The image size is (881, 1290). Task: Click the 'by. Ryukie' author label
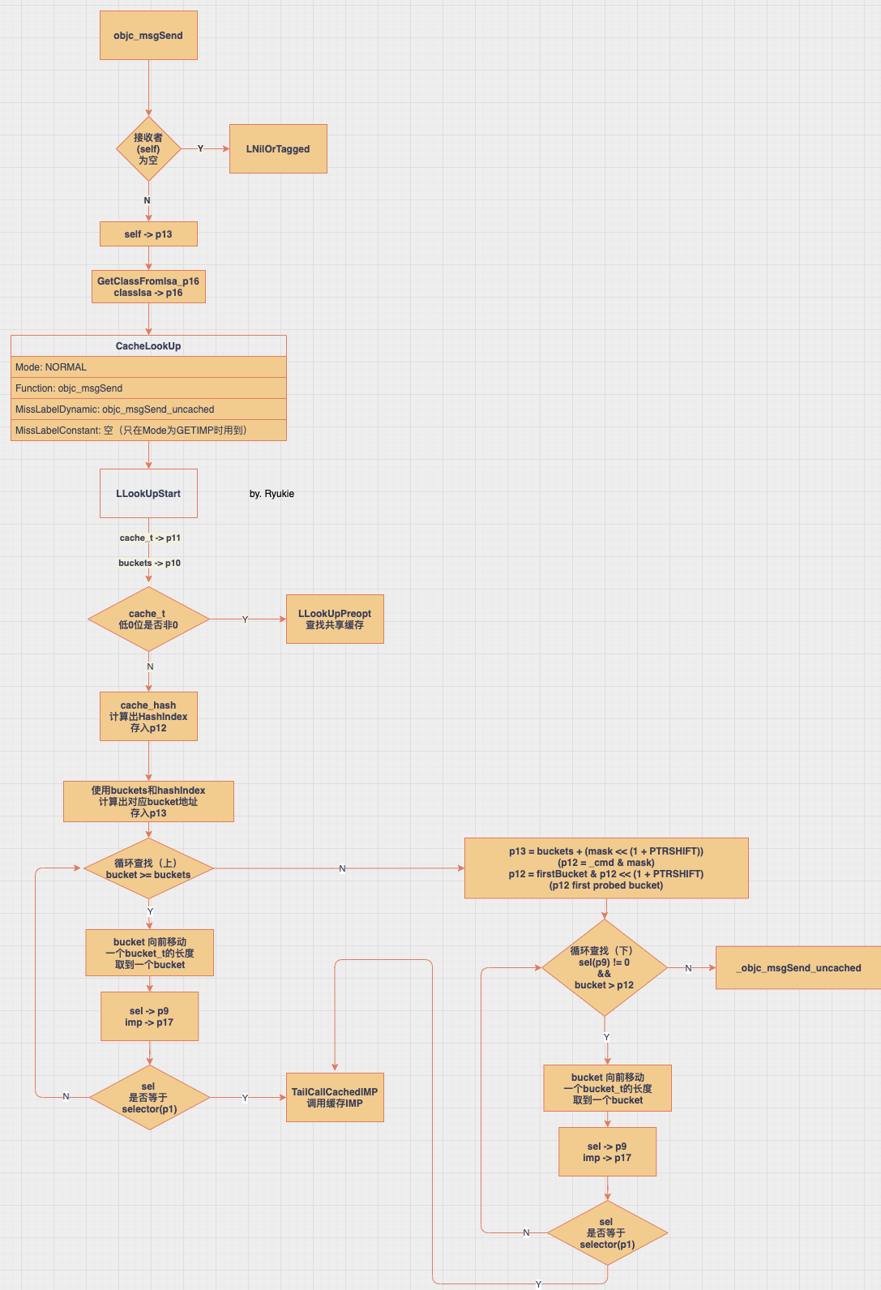click(272, 494)
